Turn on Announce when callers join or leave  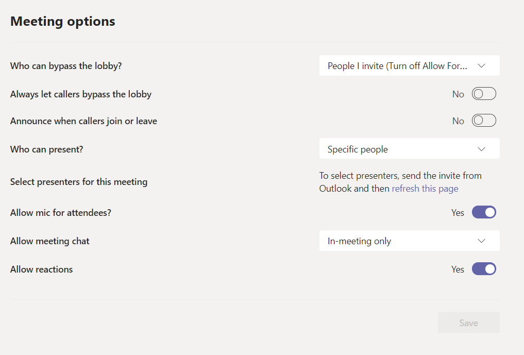pos(484,121)
